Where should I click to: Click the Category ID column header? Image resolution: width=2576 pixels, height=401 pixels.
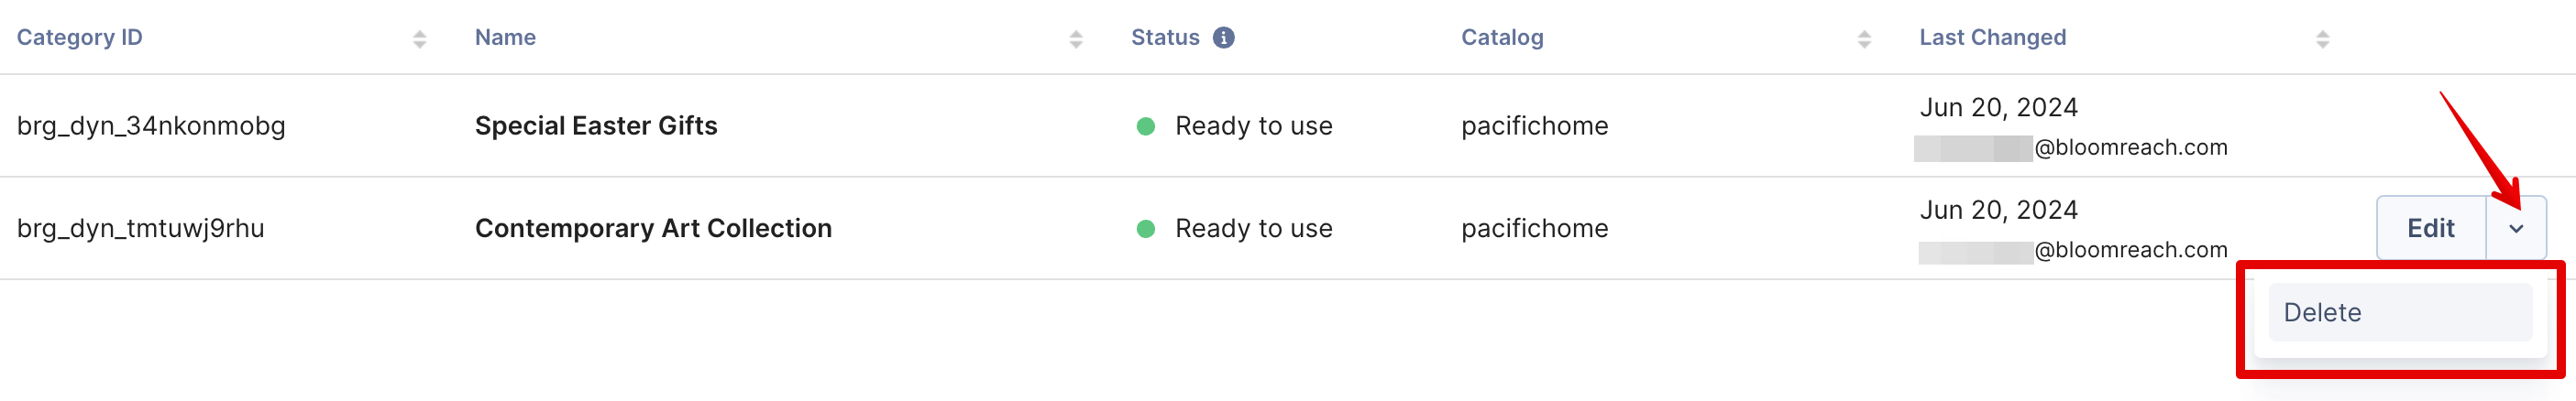(x=80, y=38)
